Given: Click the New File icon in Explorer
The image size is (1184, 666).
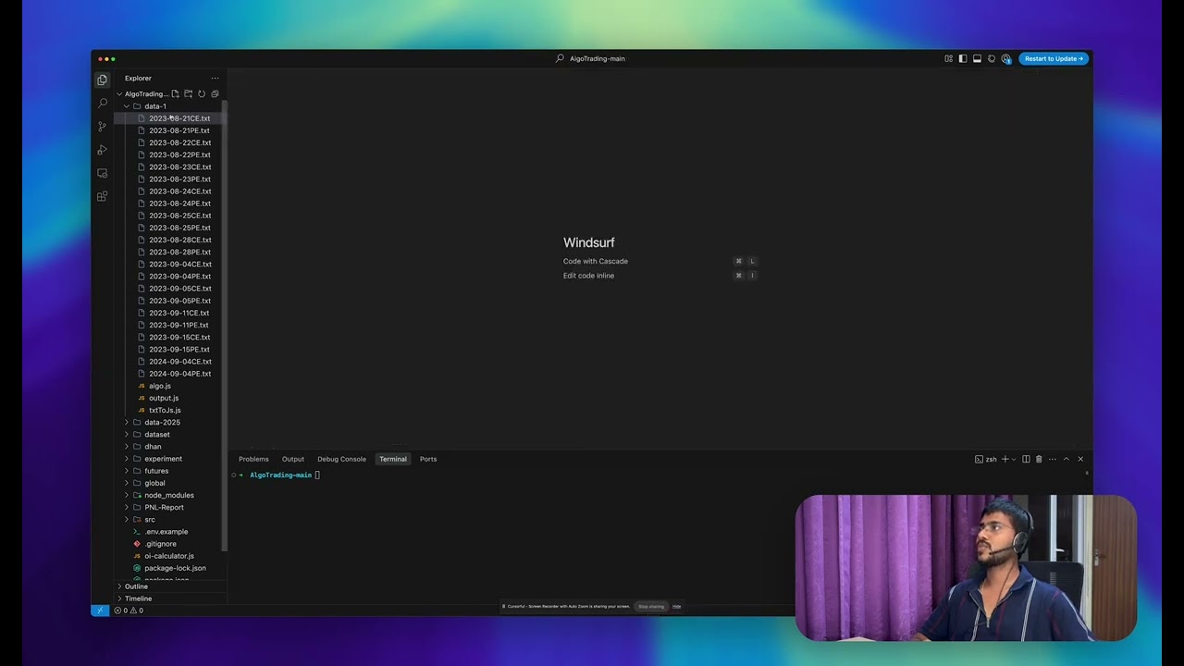Looking at the screenshot, I should [x=175, y=93].
